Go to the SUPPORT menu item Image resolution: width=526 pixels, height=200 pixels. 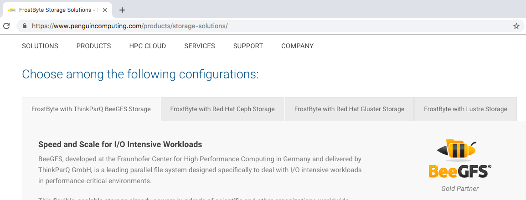(248, 46)
